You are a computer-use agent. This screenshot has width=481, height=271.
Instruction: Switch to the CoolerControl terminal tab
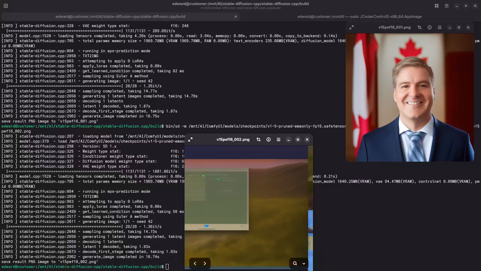(x=360, y=16)
